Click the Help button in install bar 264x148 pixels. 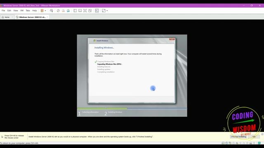coord(254,137)
